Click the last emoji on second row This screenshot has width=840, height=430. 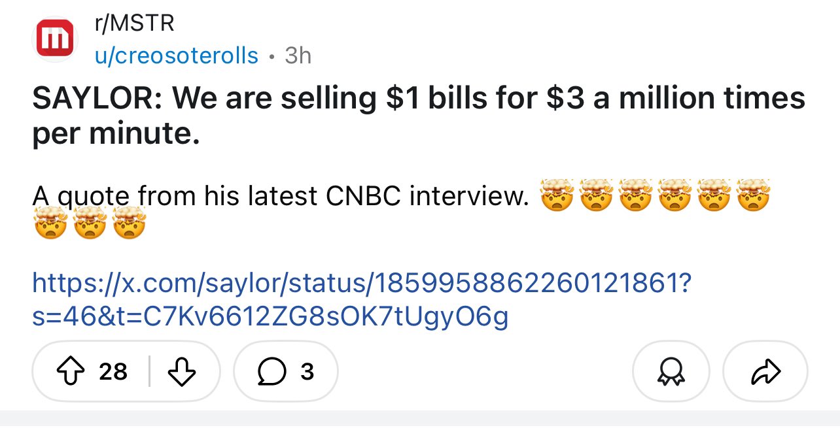[129, 223]
